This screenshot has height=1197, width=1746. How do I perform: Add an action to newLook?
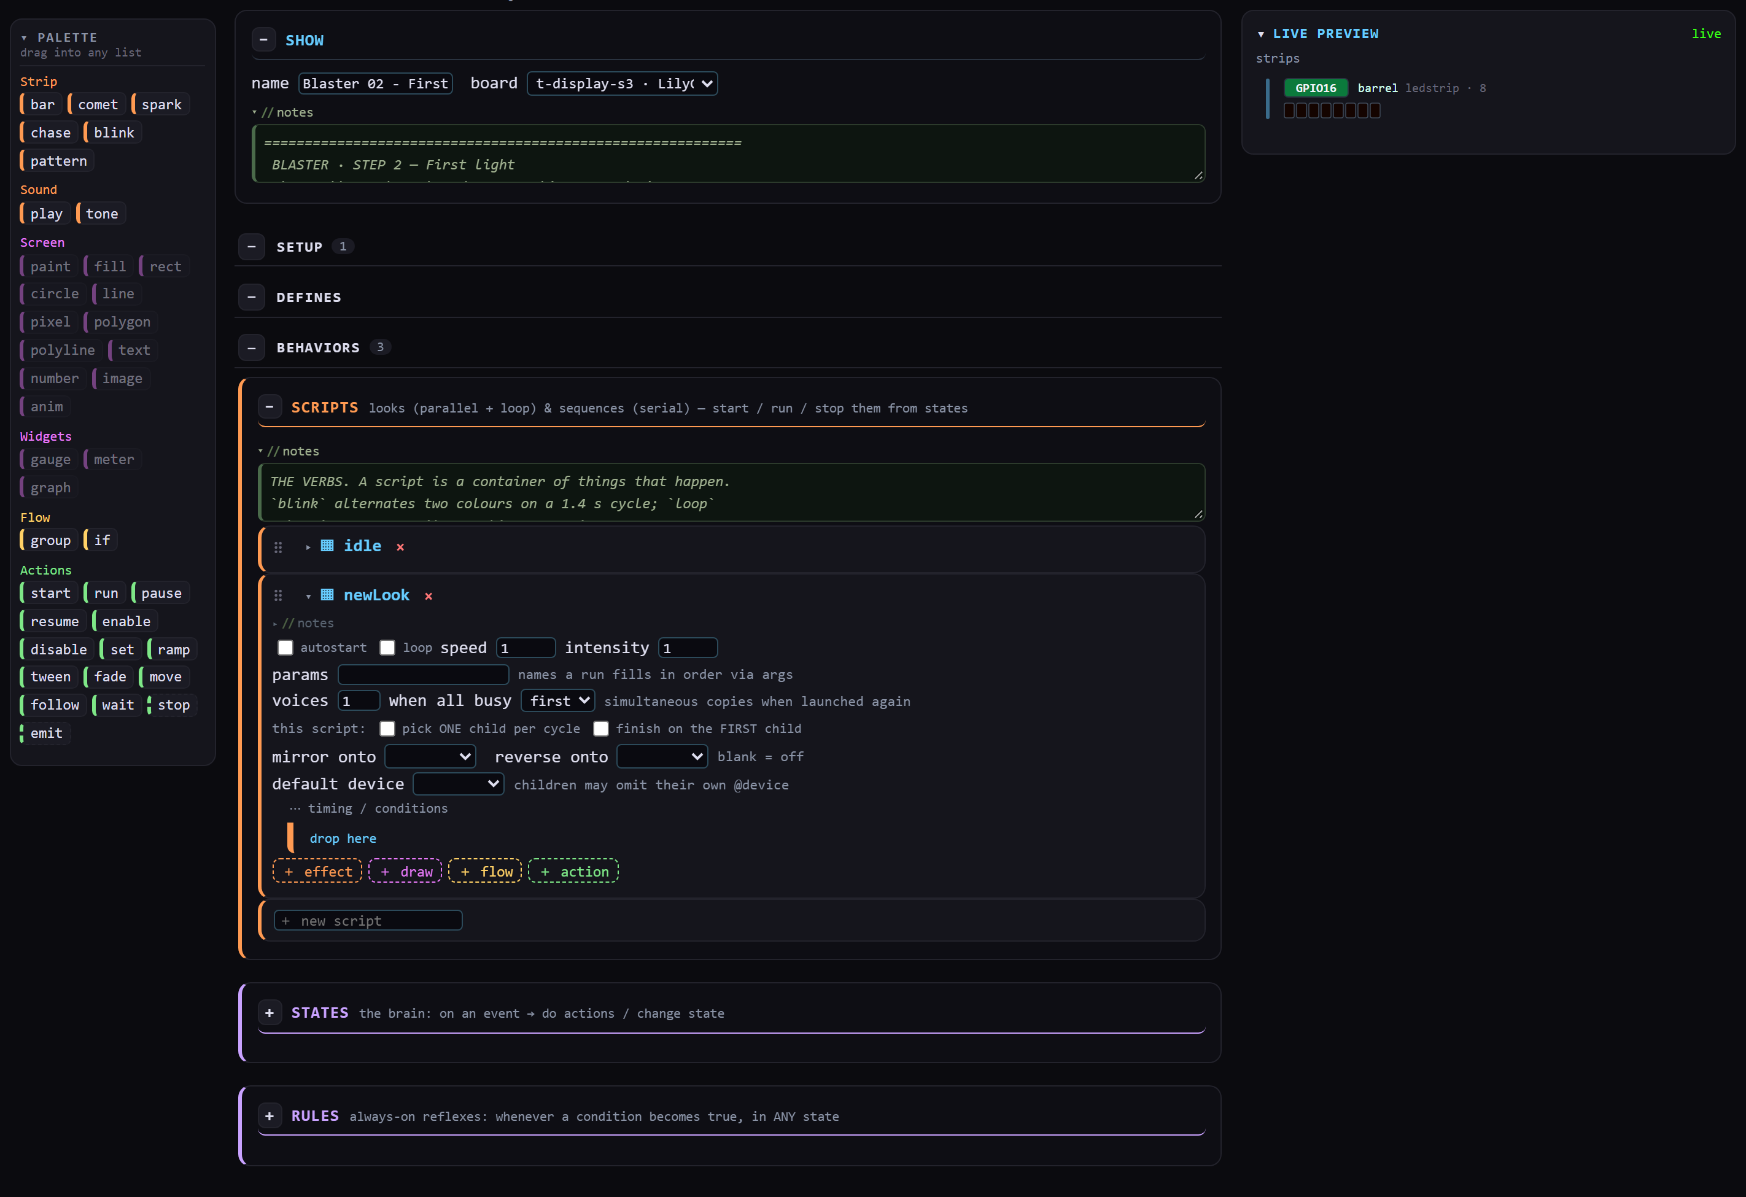[x=573, y=871]
